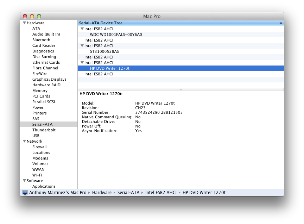Collapse the Intel ESB2 AHCI node containing ST31000528AS
304x224 pixels.
82,46
